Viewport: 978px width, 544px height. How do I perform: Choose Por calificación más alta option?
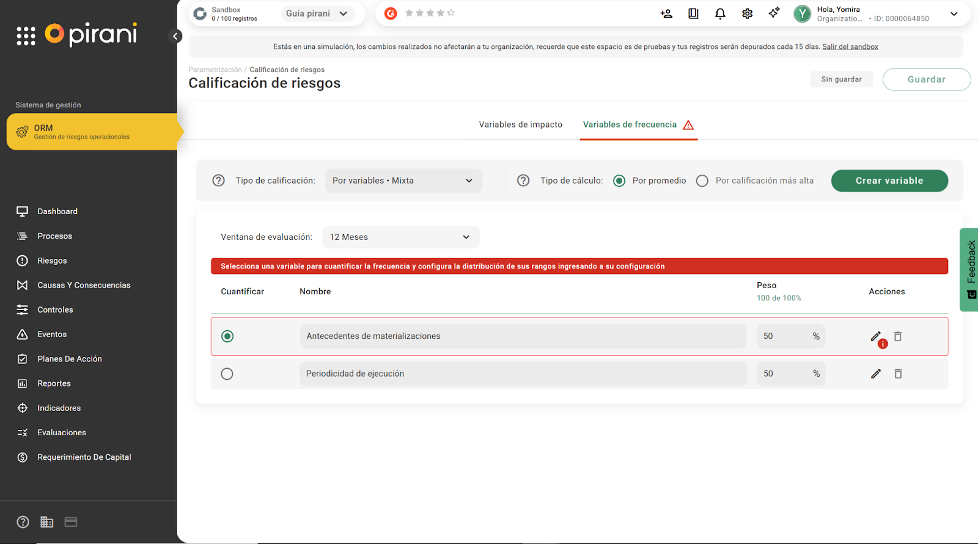(702, 181)
